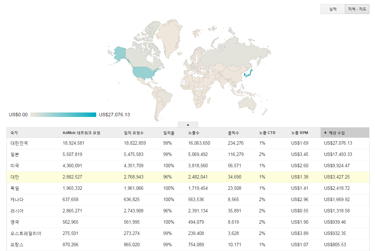
Task: Click the 오스트레일리아 row
Action: tap(187, 234)
